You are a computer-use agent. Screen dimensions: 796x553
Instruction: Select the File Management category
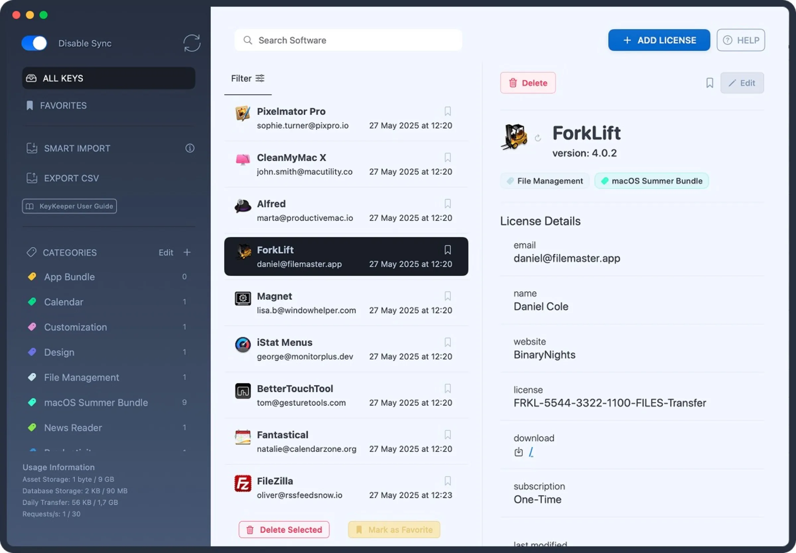[82, 377]
